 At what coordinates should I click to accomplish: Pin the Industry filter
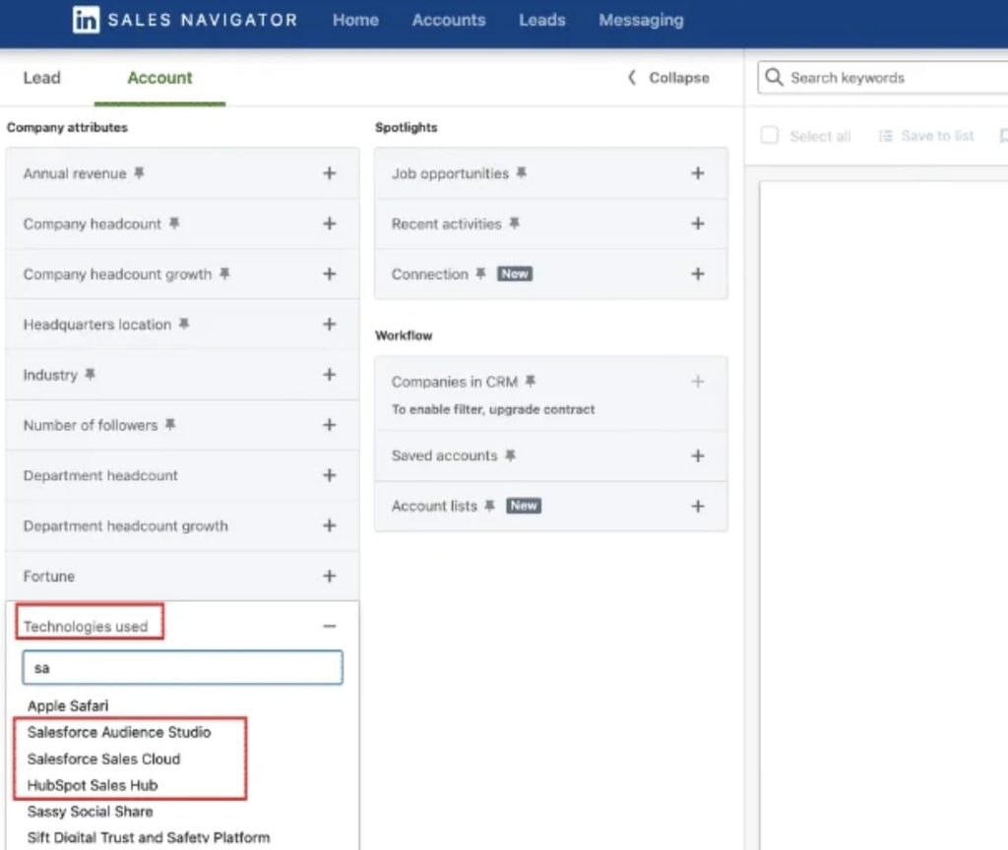point(90,374)
